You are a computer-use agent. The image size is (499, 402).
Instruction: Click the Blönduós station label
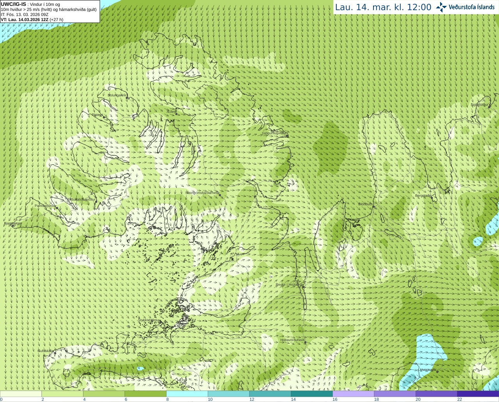pos(365,204)
